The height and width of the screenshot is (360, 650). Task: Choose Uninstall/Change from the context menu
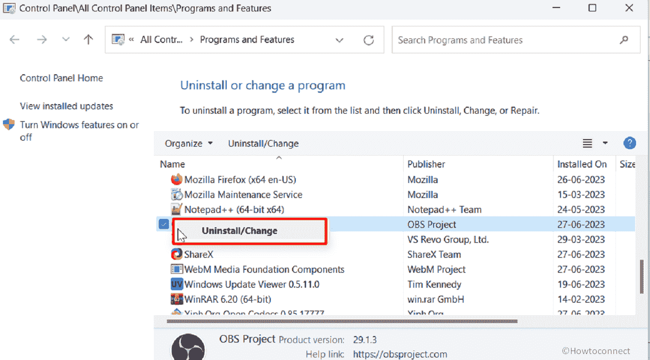[x=239, y=231]
